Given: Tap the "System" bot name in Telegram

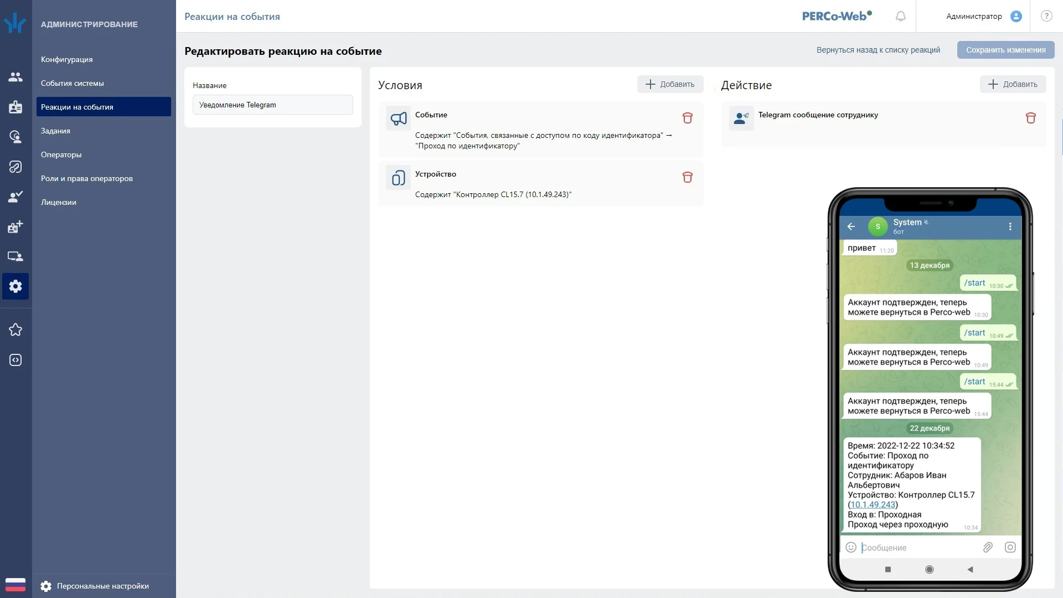Looking at the screenshot, I should pyautogui.click(x=907, y=222).
